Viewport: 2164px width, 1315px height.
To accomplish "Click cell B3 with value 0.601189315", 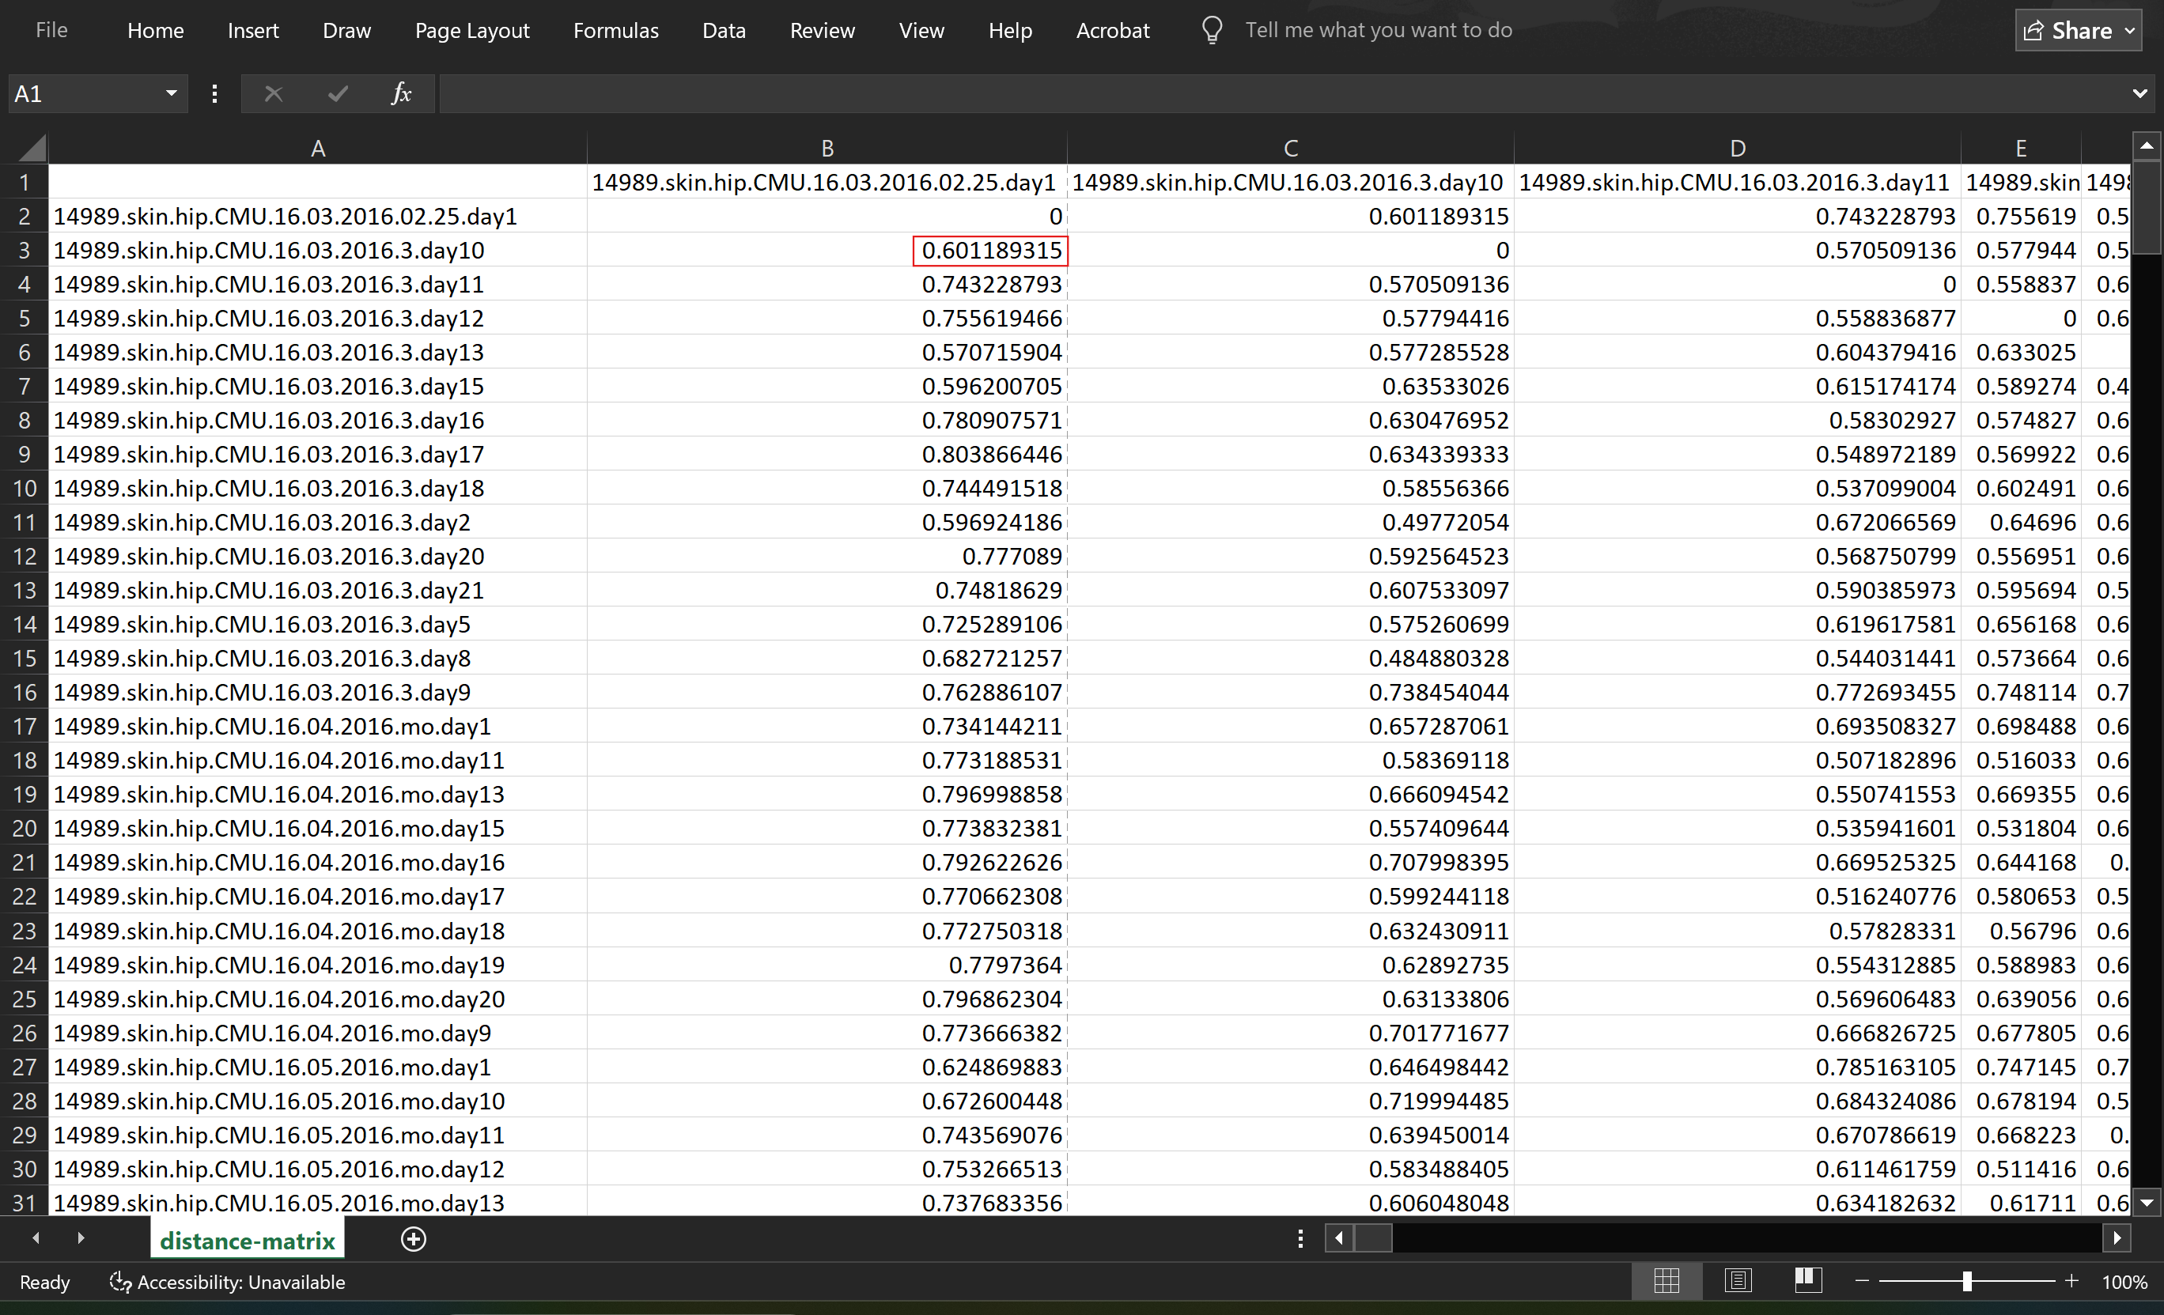I will tap(827, 250).
